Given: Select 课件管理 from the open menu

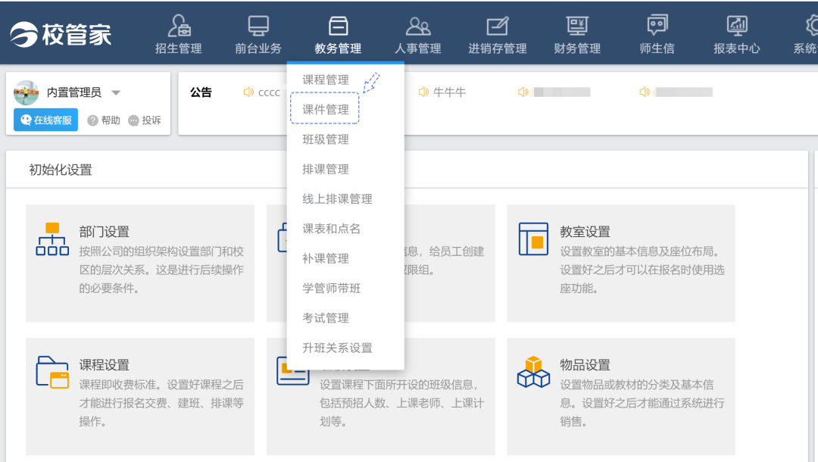Looking at the screenshot, I should [x=325, y=108].
